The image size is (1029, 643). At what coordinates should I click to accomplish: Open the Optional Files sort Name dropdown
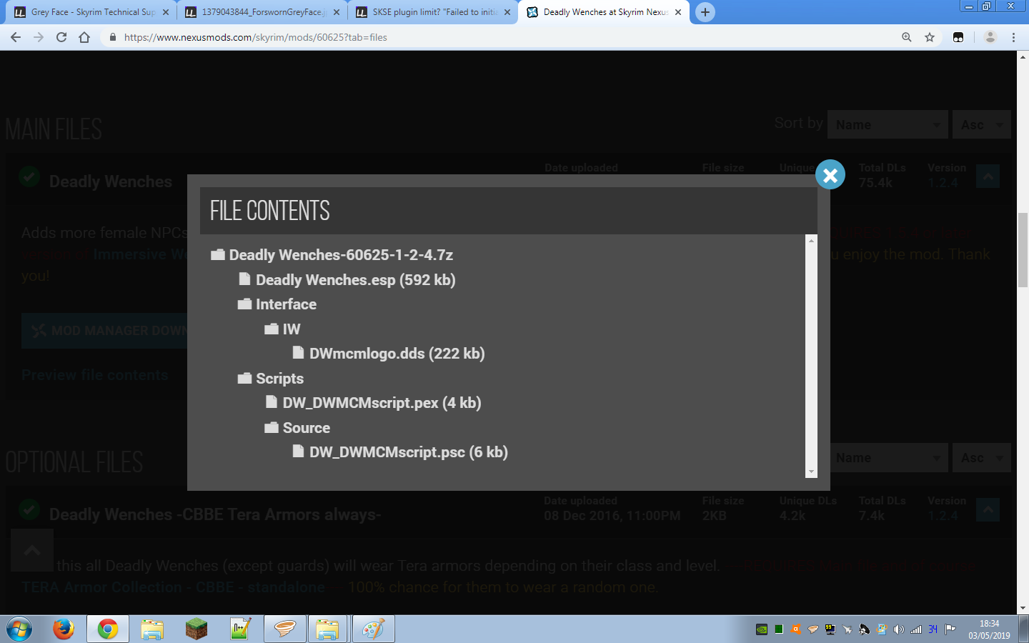click(889, 457)
